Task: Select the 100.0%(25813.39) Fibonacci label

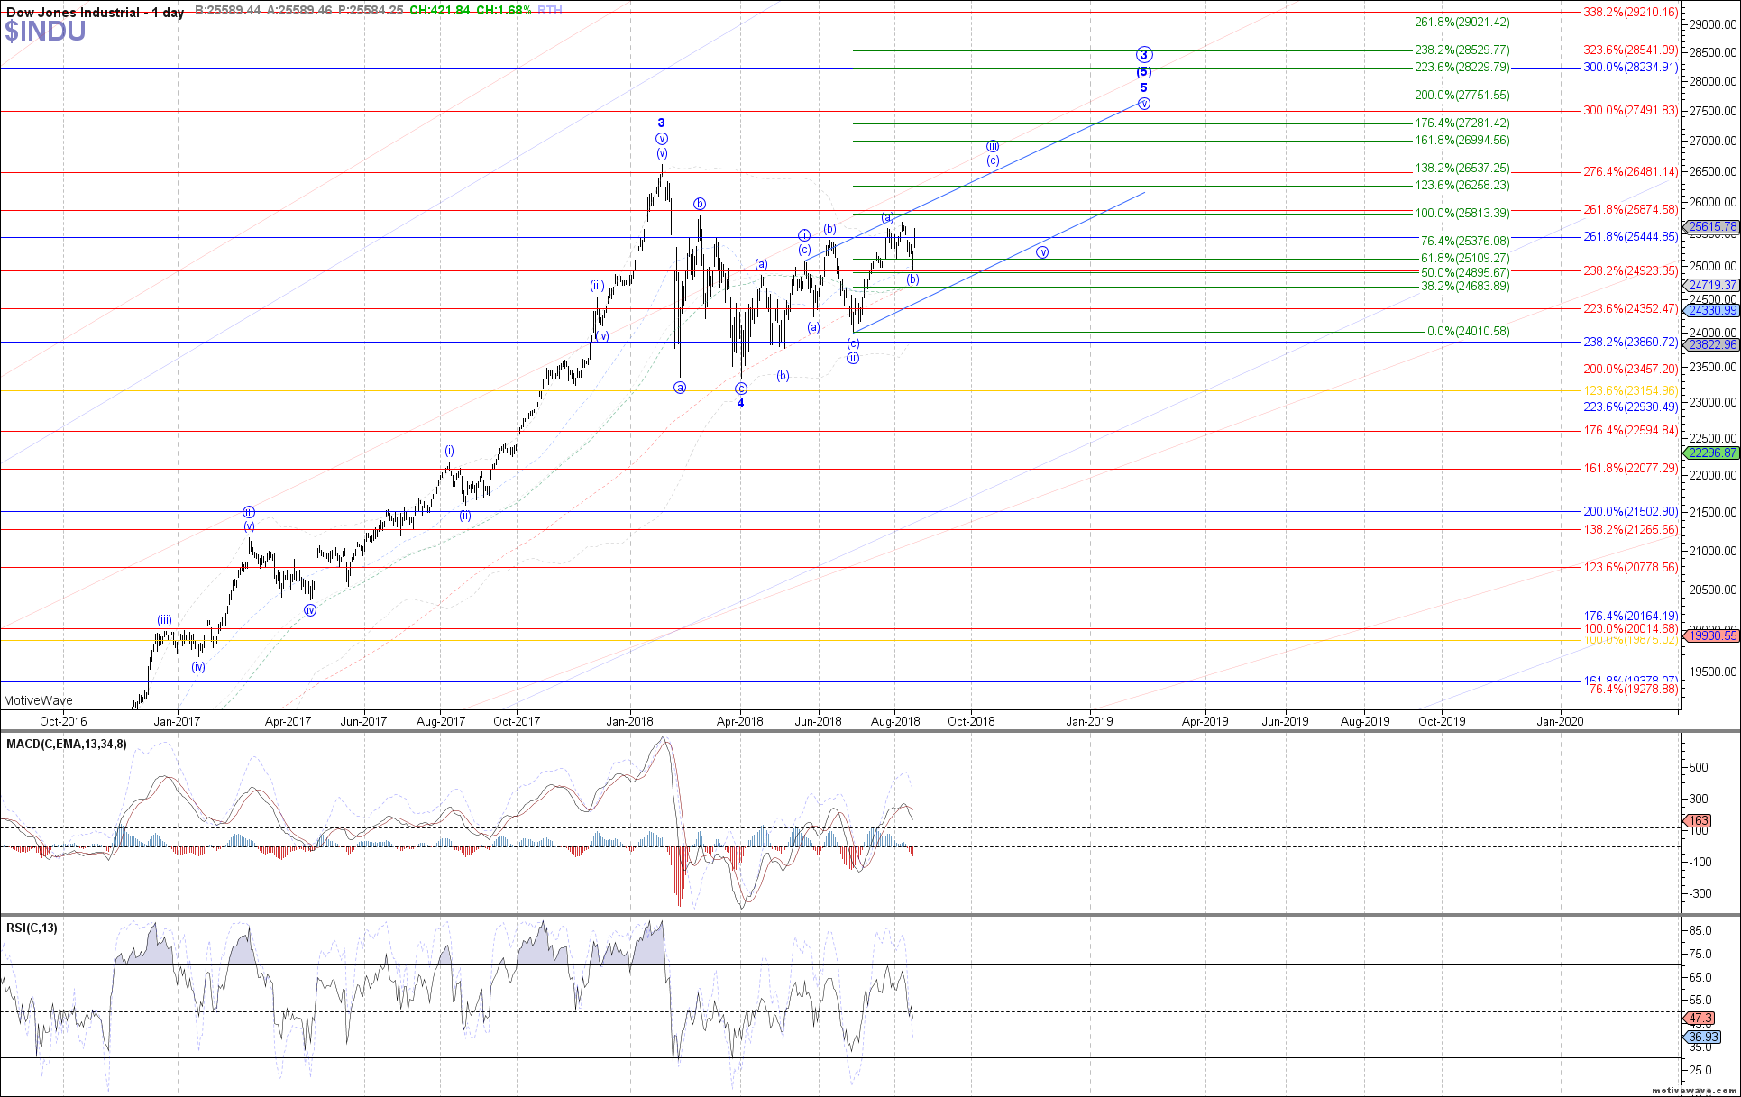Action: 1462,213
